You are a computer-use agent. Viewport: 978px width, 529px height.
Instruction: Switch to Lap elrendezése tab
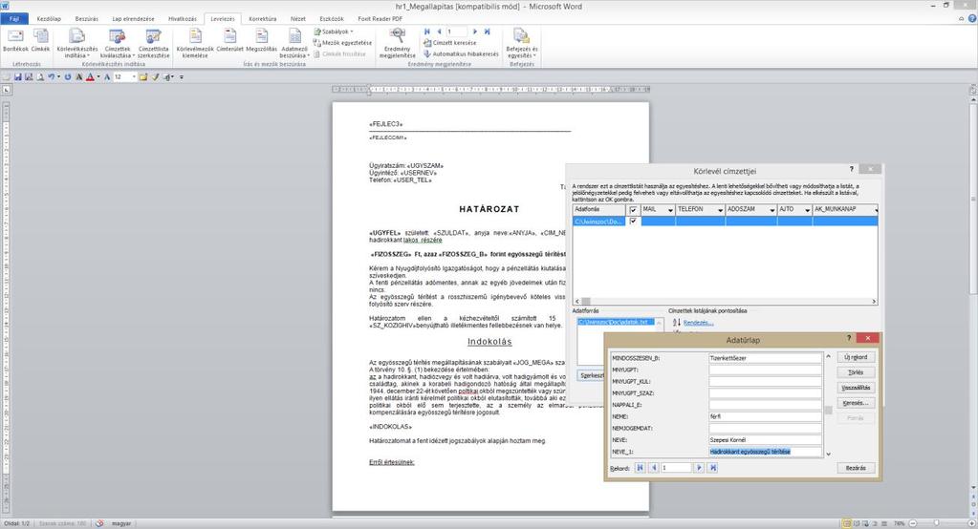coord(133,19)
